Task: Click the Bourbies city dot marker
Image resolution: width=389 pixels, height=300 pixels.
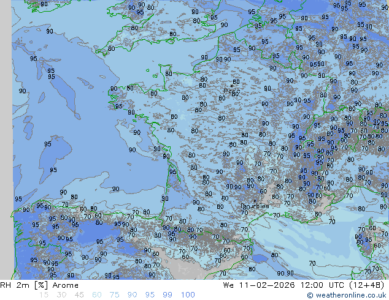Action: pos(255,201)
